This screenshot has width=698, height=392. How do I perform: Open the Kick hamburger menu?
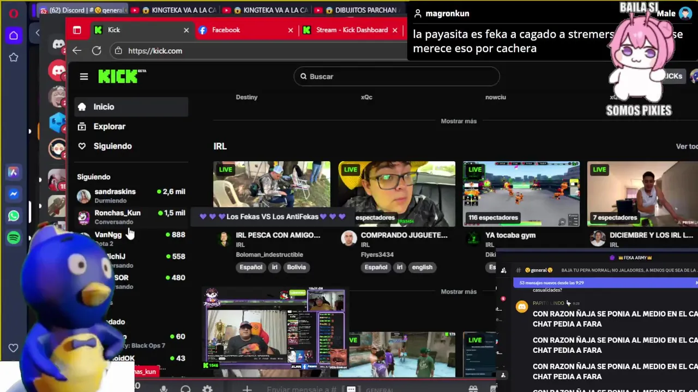pyautogui.click(x=83, y=77)
